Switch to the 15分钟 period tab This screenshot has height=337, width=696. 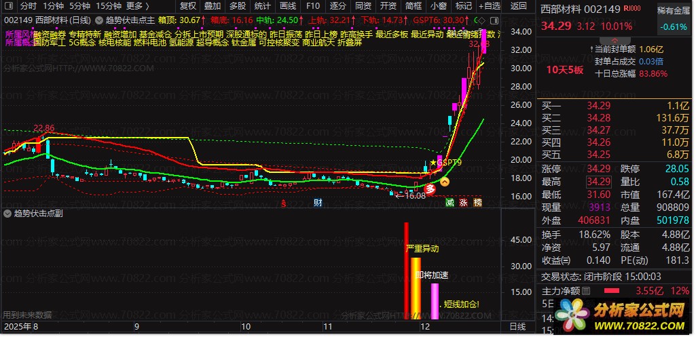pyautogui.click(x=105, y=5)
